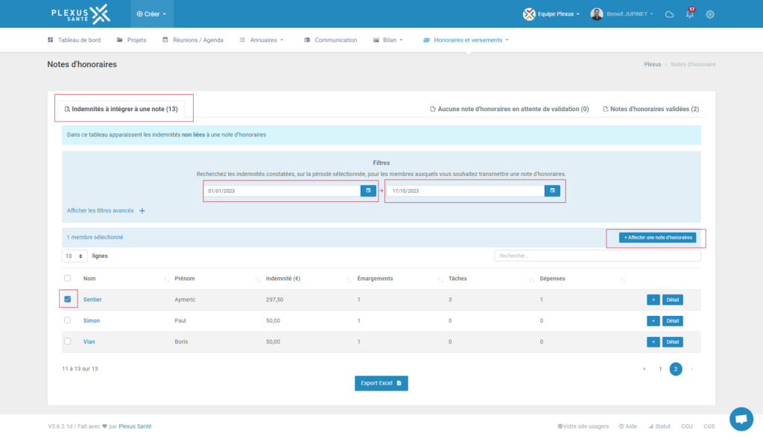Click the cloud icon in header

[669, 14]
